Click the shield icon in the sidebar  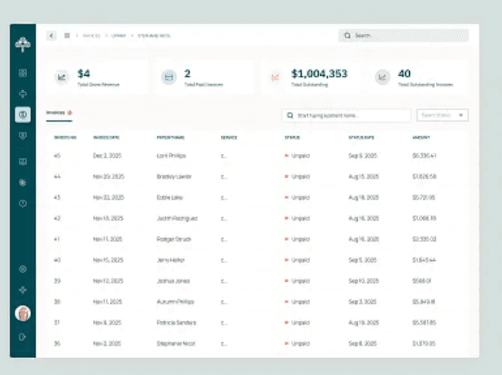(23, 136)
